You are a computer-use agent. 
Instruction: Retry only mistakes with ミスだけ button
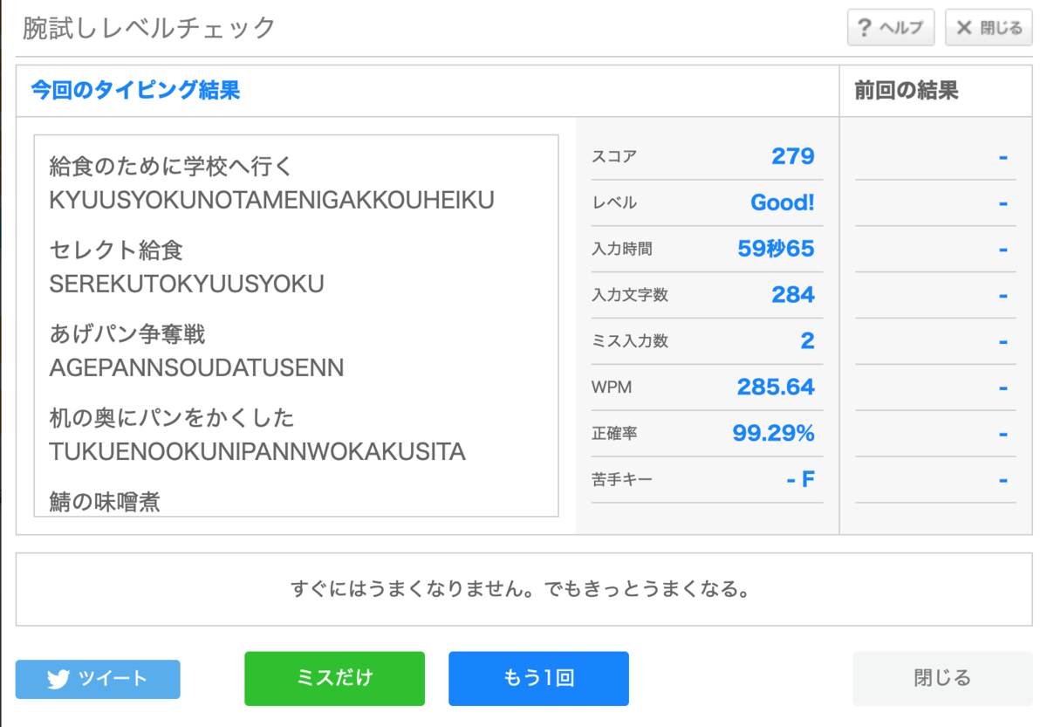pyautogui.click(x=334, y=678)
